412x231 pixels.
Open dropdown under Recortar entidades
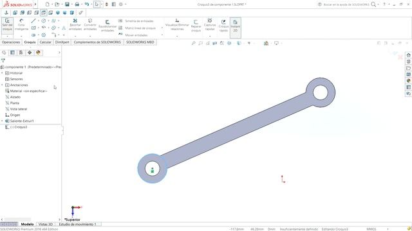75,36
